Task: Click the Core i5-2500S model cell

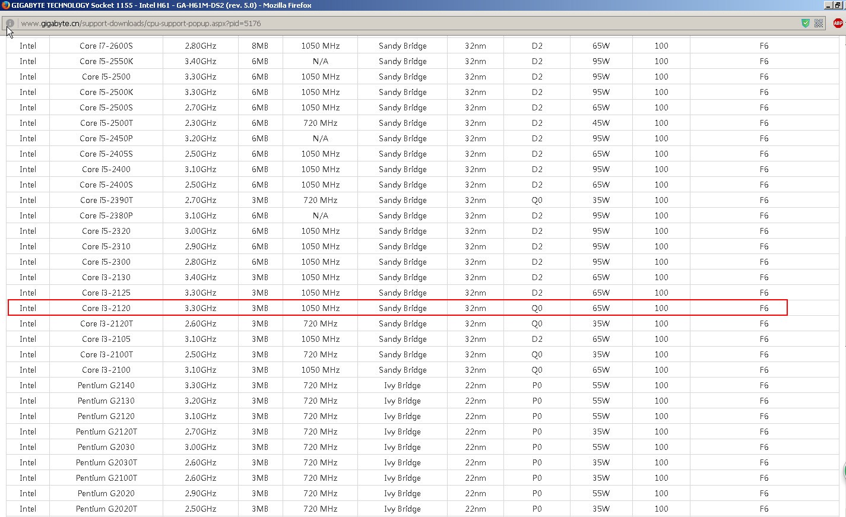Action: [x=106, y=107]
